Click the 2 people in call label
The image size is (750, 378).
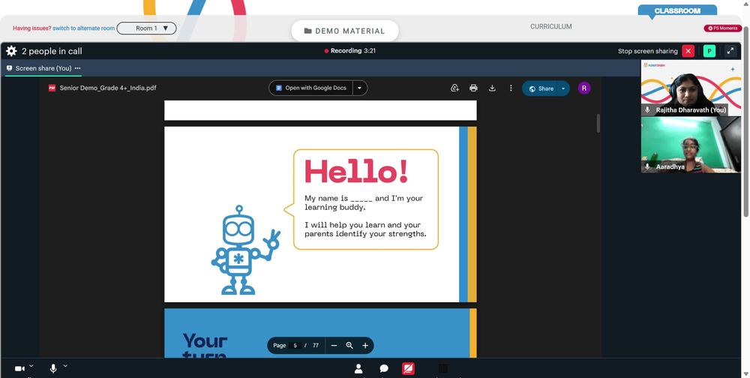pyautogui.click(x=52, y=51)
